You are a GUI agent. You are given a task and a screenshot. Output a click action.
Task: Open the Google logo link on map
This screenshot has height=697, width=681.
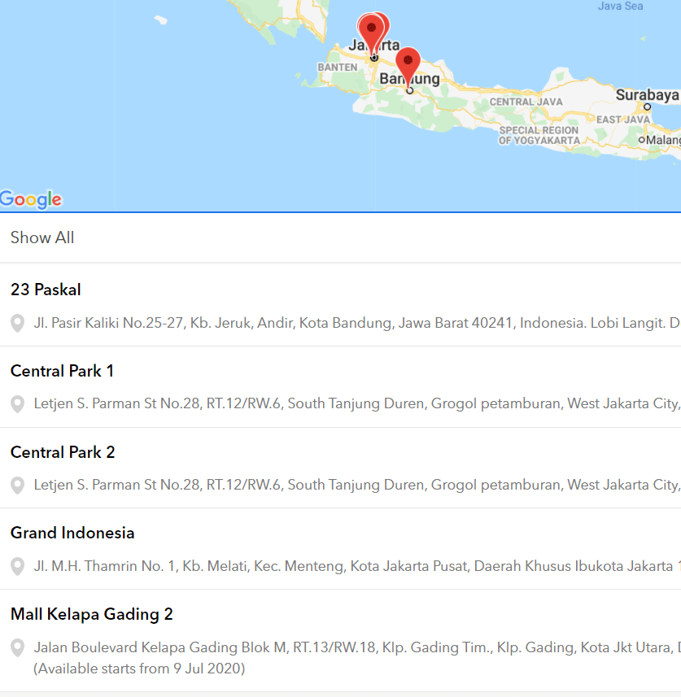31,199
